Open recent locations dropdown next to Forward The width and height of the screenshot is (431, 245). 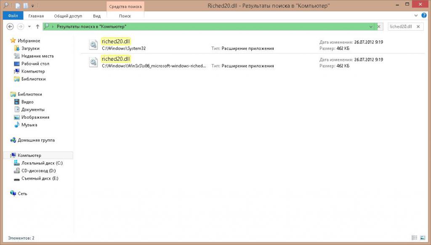click(x=29, y=26)
